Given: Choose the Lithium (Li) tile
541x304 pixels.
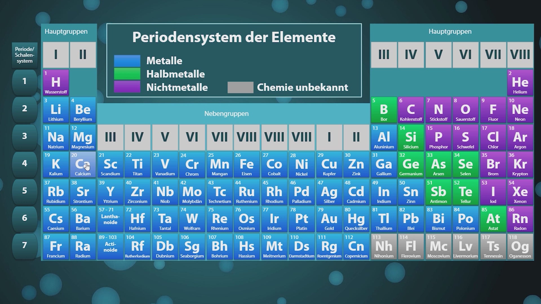Looking at the screenshot, I should click(56, 110).
